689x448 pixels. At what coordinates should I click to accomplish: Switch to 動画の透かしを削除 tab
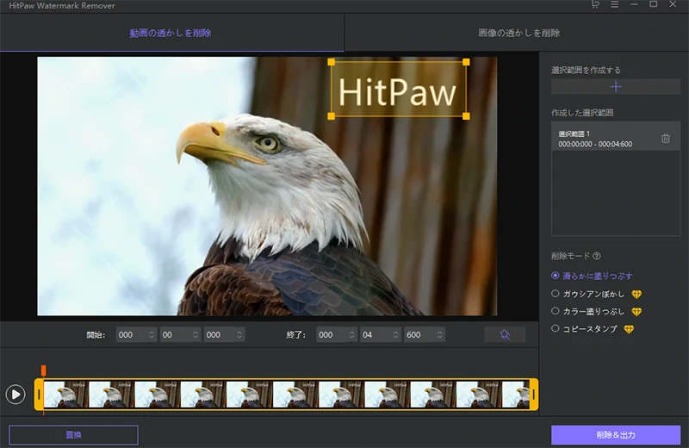tap(172, 34)
